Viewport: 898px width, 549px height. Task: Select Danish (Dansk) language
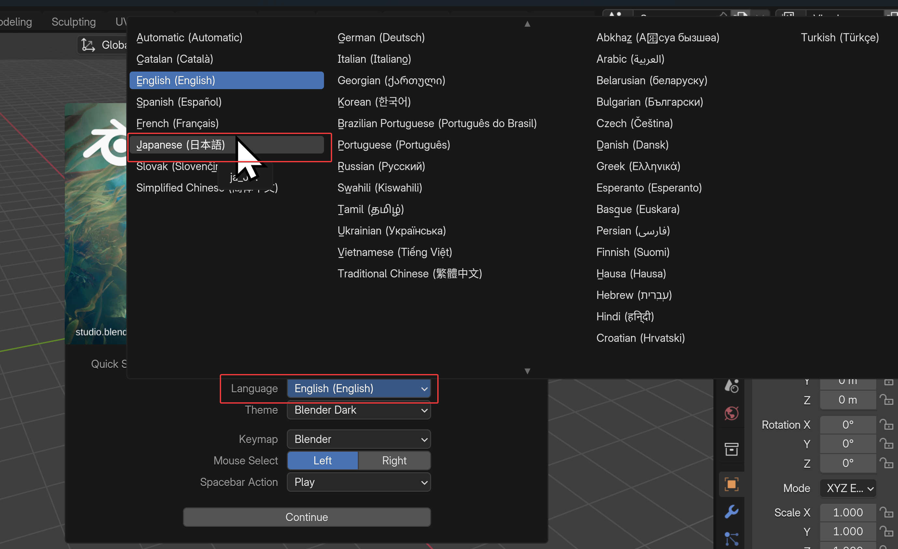click(x=632, y=145)
